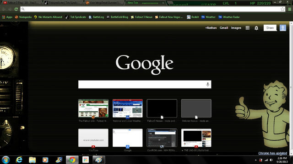Image resolution: width=293 pixels, height=164 pixels.
Task: Open the Weather bookmark
Action: [x=208, y=17]
